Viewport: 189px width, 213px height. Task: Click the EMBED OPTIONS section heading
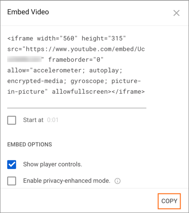click(x=30, y=145)
